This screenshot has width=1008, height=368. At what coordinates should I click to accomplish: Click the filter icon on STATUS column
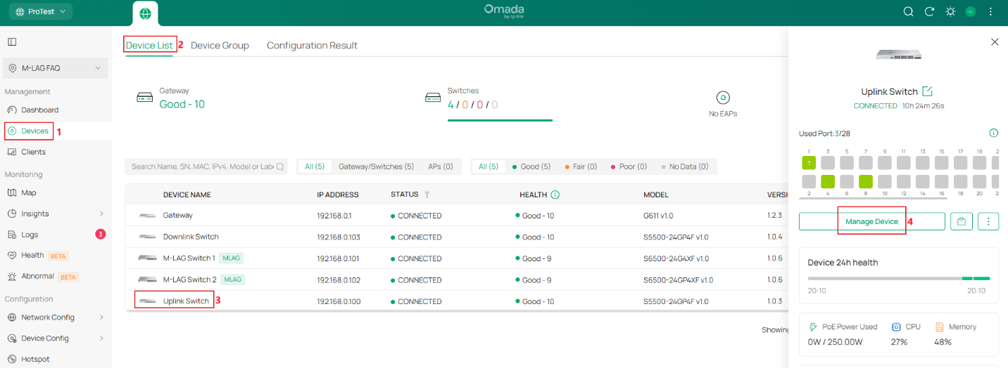click(427, 195)
